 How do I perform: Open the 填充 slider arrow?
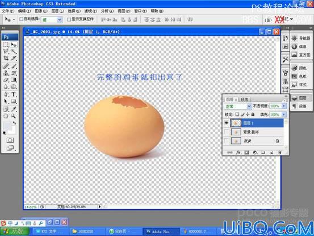(x=284, y=114)
